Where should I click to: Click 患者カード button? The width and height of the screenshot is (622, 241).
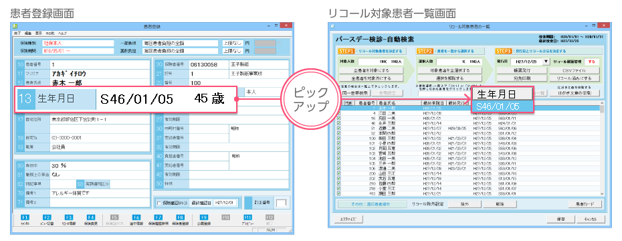pos(585,204)
